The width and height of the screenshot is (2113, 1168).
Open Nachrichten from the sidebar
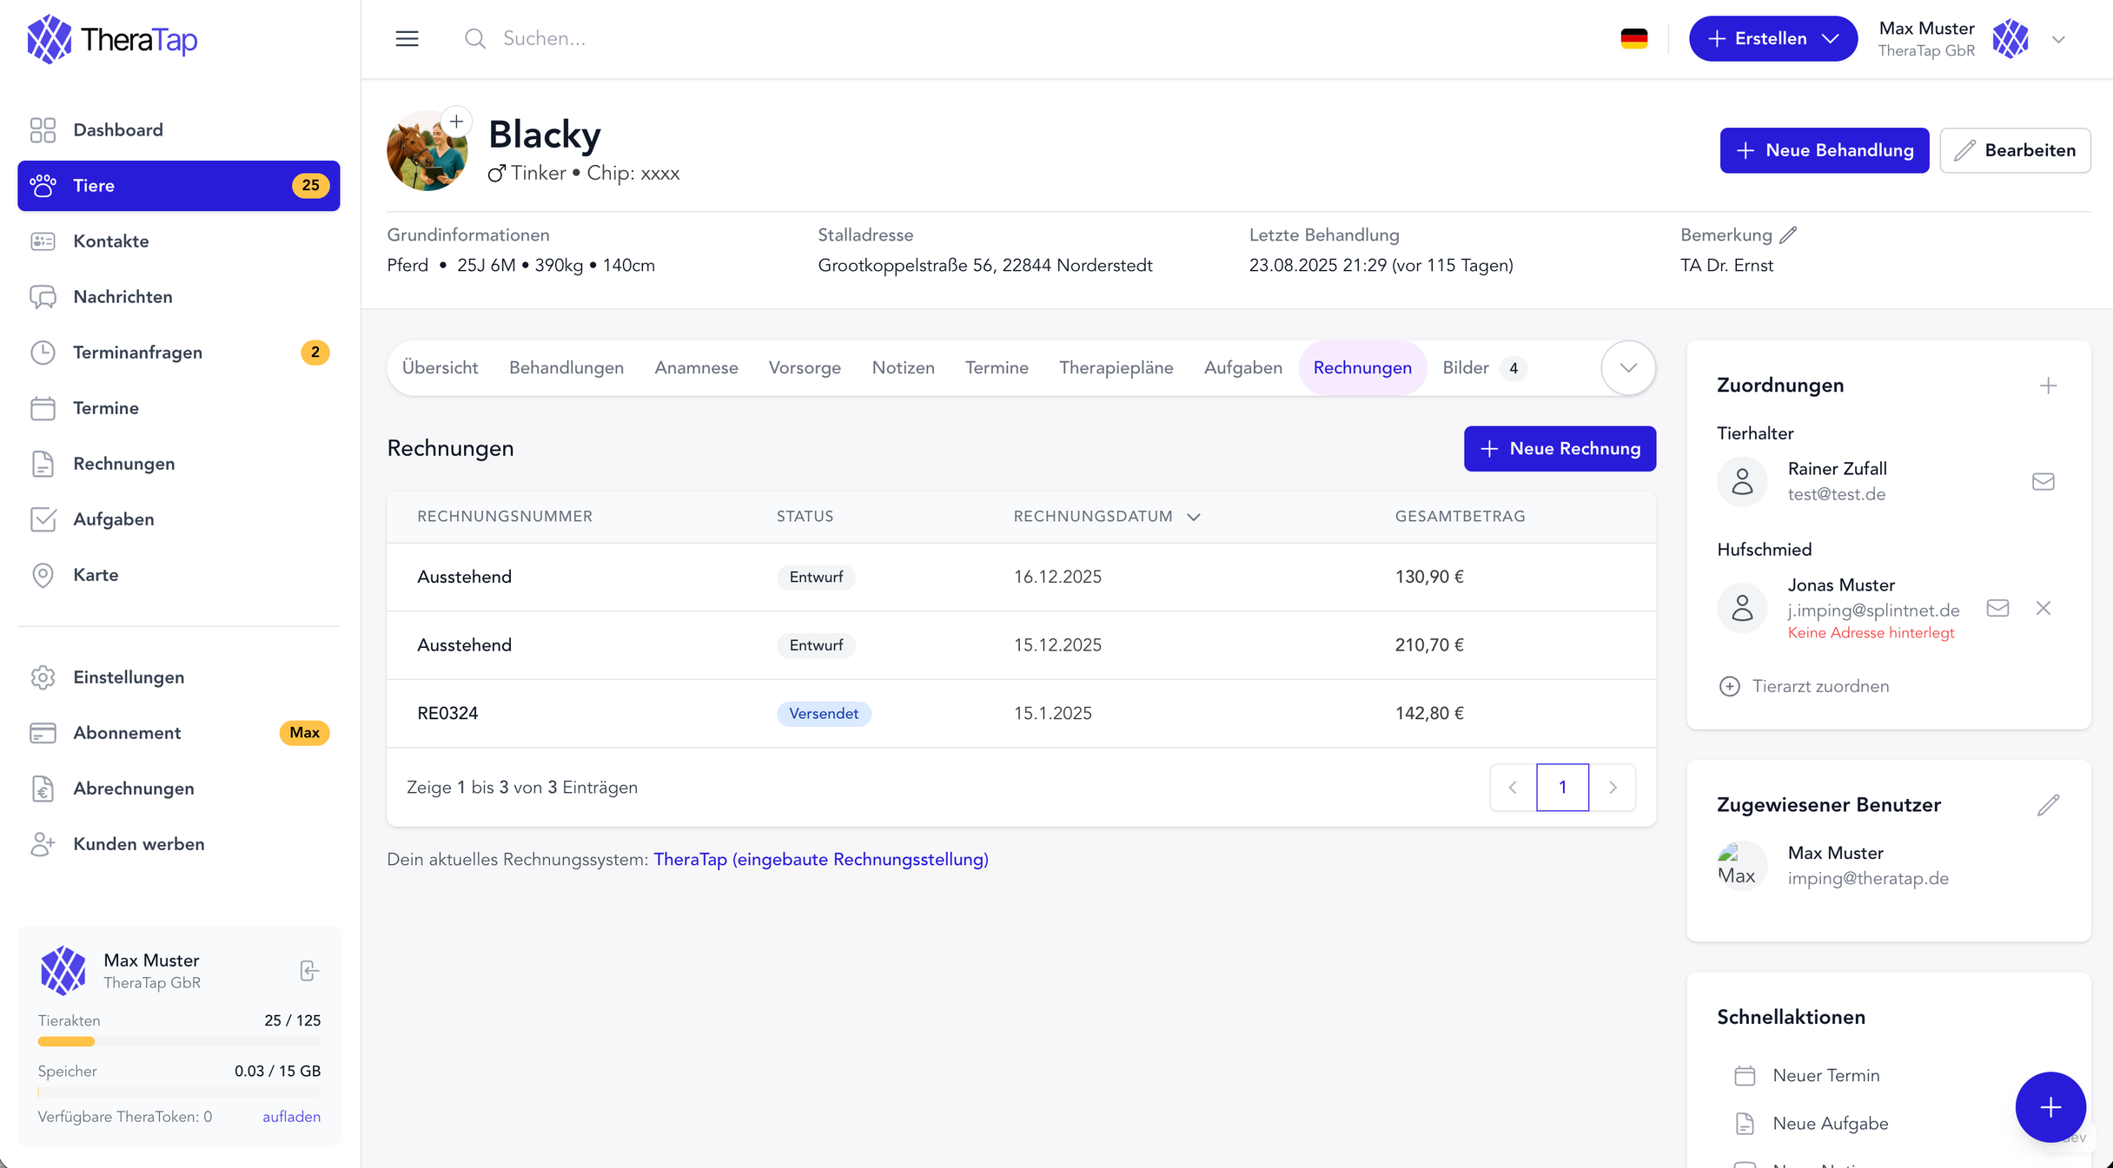pos(123,296)
